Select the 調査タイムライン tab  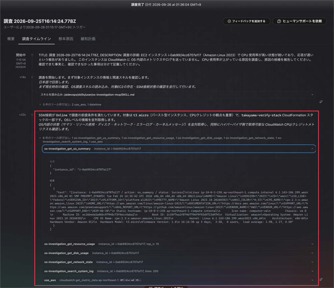coord(36,39)
